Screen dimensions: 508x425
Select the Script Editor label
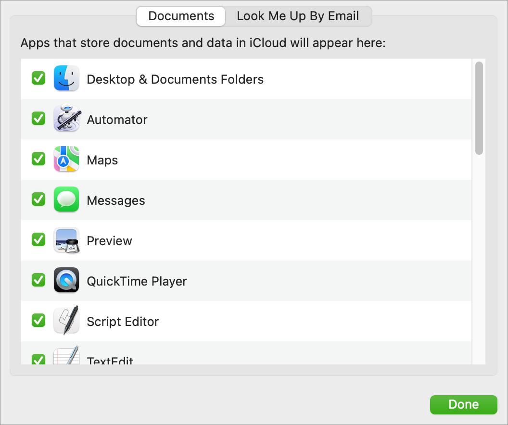tap(123, 322)
